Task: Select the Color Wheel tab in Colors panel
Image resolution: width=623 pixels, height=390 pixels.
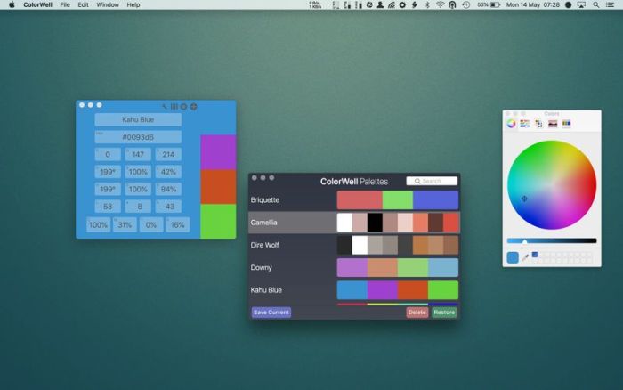Action: click(x=511, y=124)
